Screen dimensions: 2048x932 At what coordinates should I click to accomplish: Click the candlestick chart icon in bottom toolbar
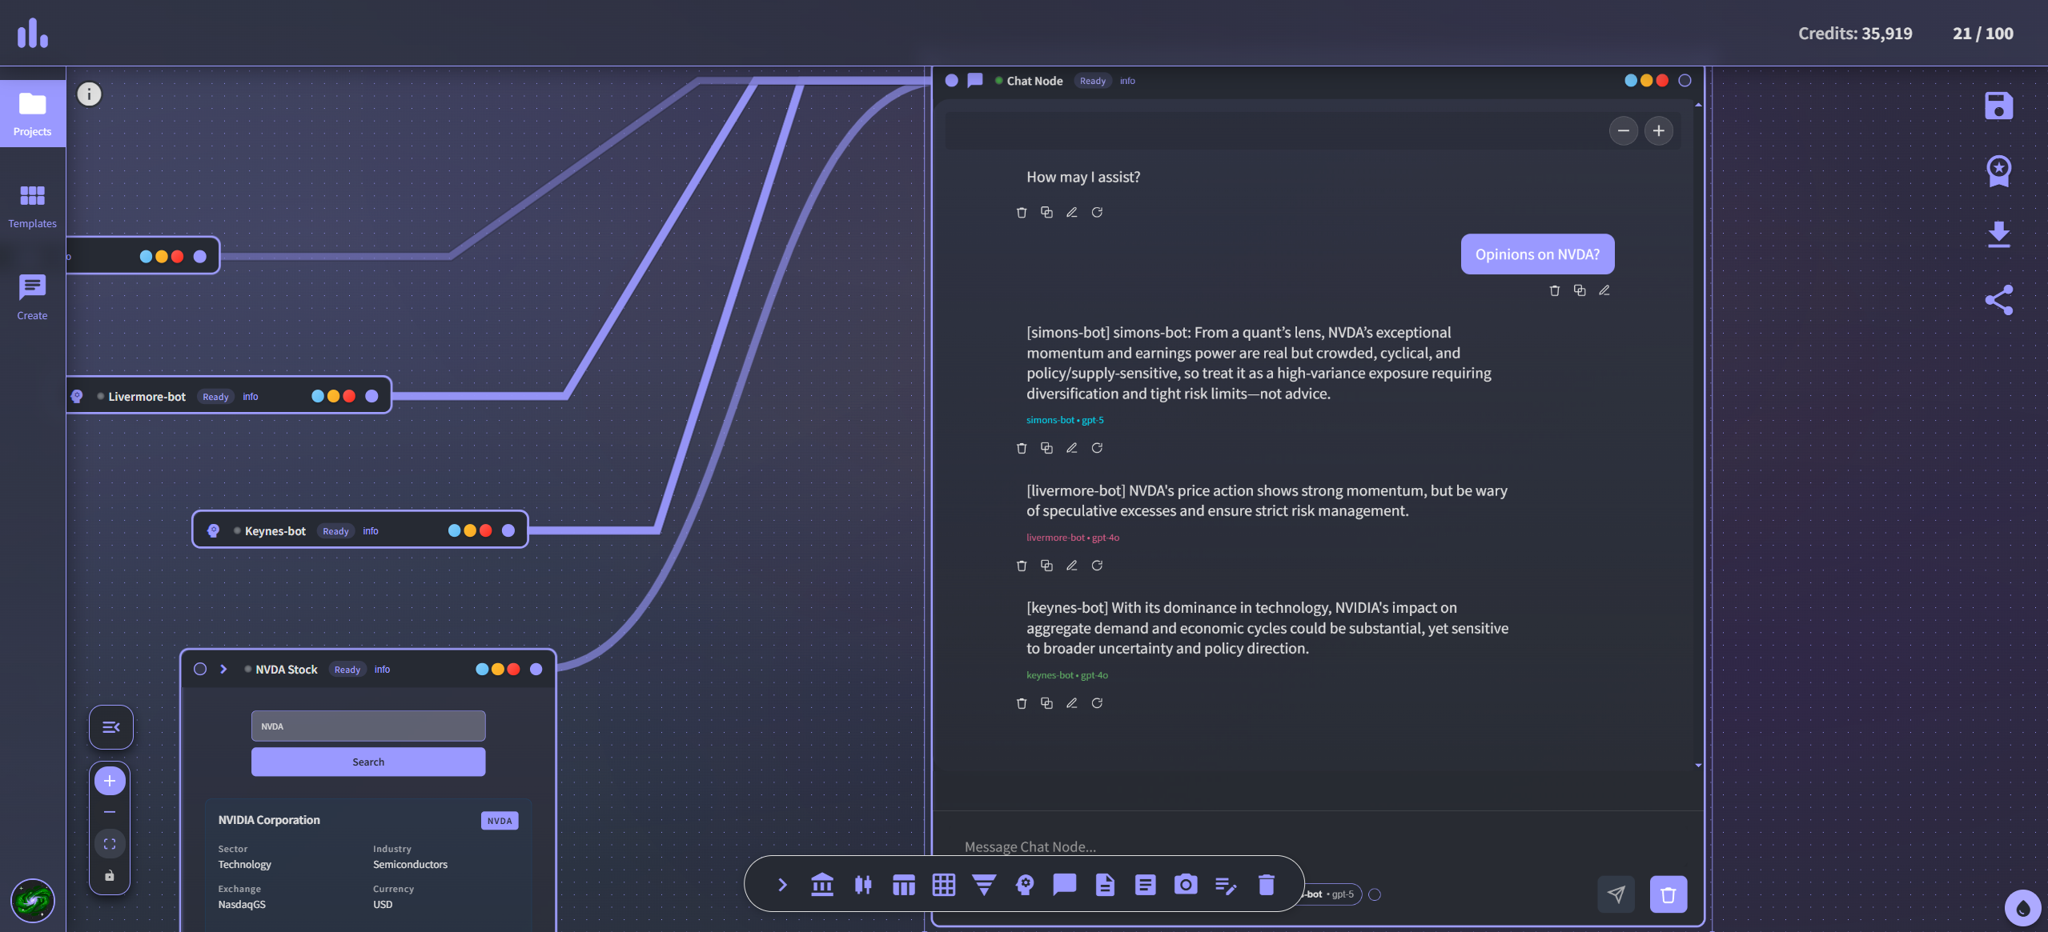(863, 885)
